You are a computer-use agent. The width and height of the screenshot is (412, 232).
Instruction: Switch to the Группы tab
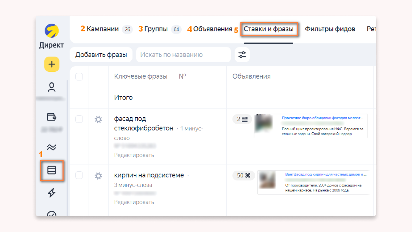[x=156, y=29]
